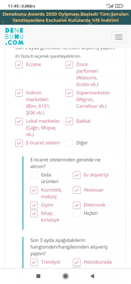Uncheck the Hepsiburada checkbox

(77, 262)
